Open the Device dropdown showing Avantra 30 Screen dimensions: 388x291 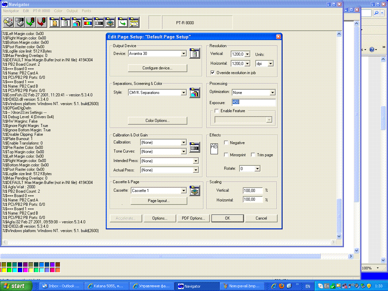(183, 54)
